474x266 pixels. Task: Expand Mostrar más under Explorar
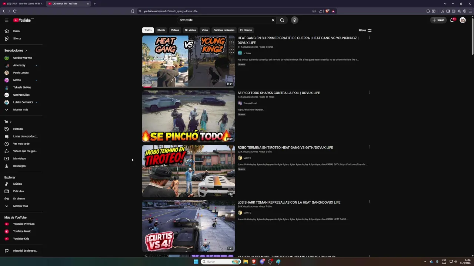21,206
